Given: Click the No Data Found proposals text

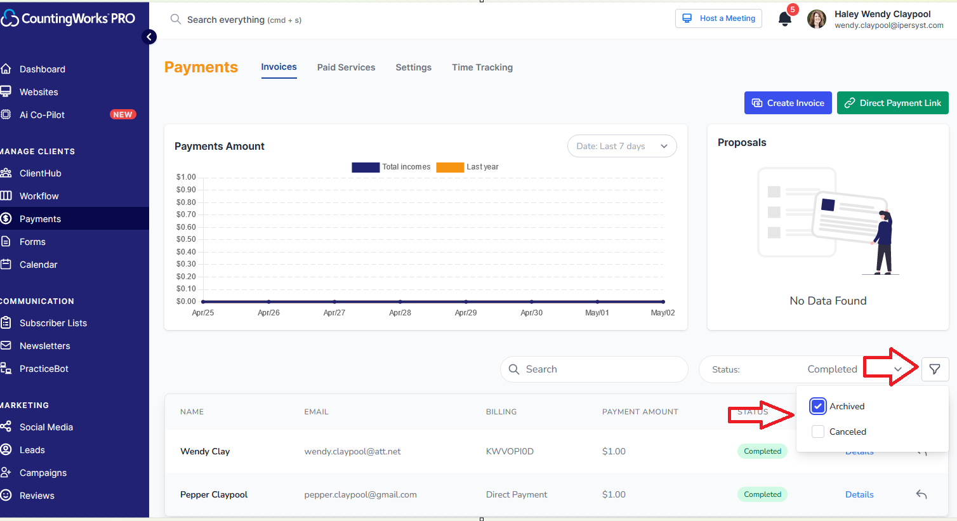Looking at the screenshot, I should pyautogui.click(x=828, y=301).
